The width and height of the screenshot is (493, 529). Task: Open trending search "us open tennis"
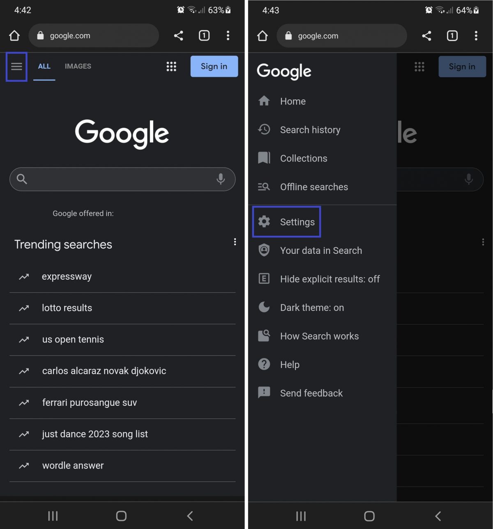122,340
